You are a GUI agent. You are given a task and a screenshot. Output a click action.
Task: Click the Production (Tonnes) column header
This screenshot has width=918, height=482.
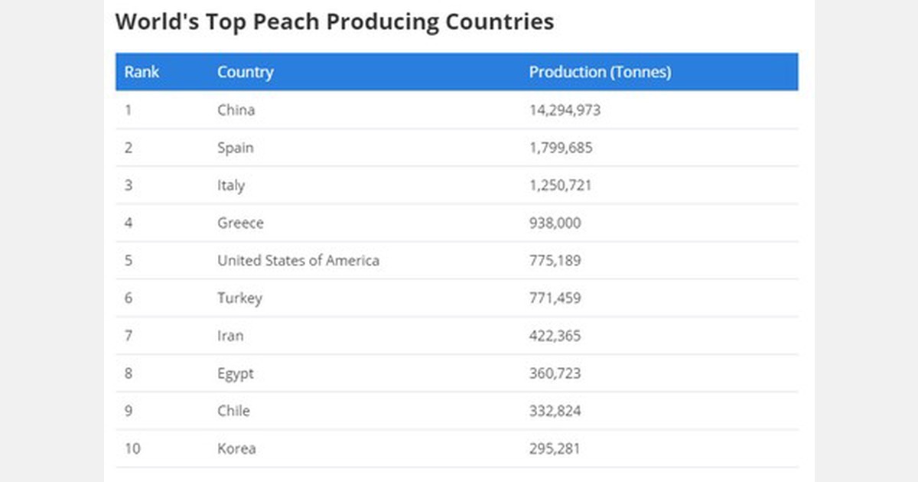(x=601, y=72)
